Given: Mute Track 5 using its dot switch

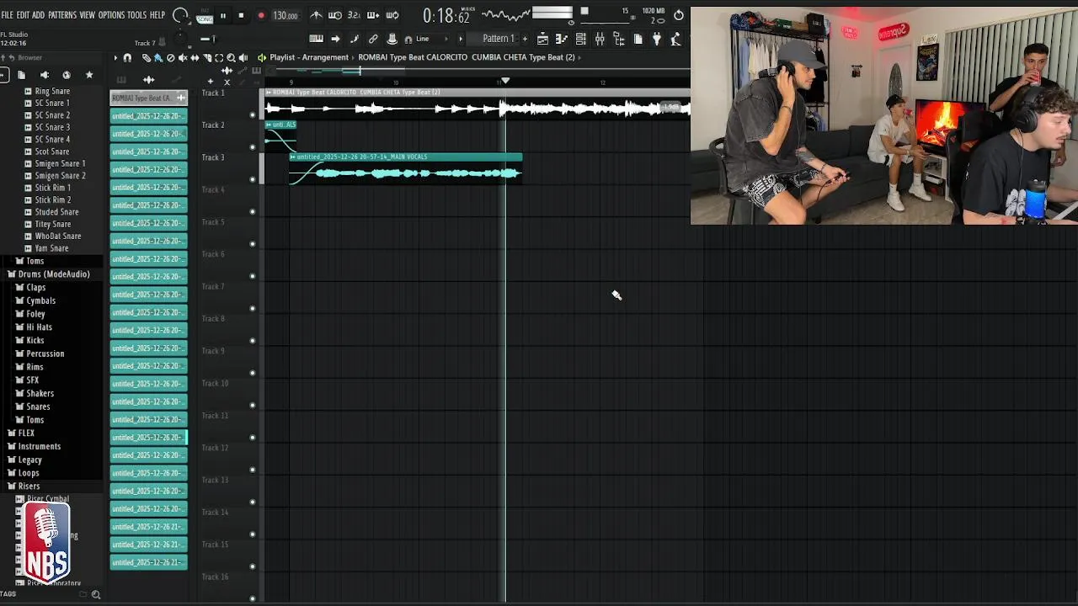Looking at the screenshot, I should click(253, 244).
